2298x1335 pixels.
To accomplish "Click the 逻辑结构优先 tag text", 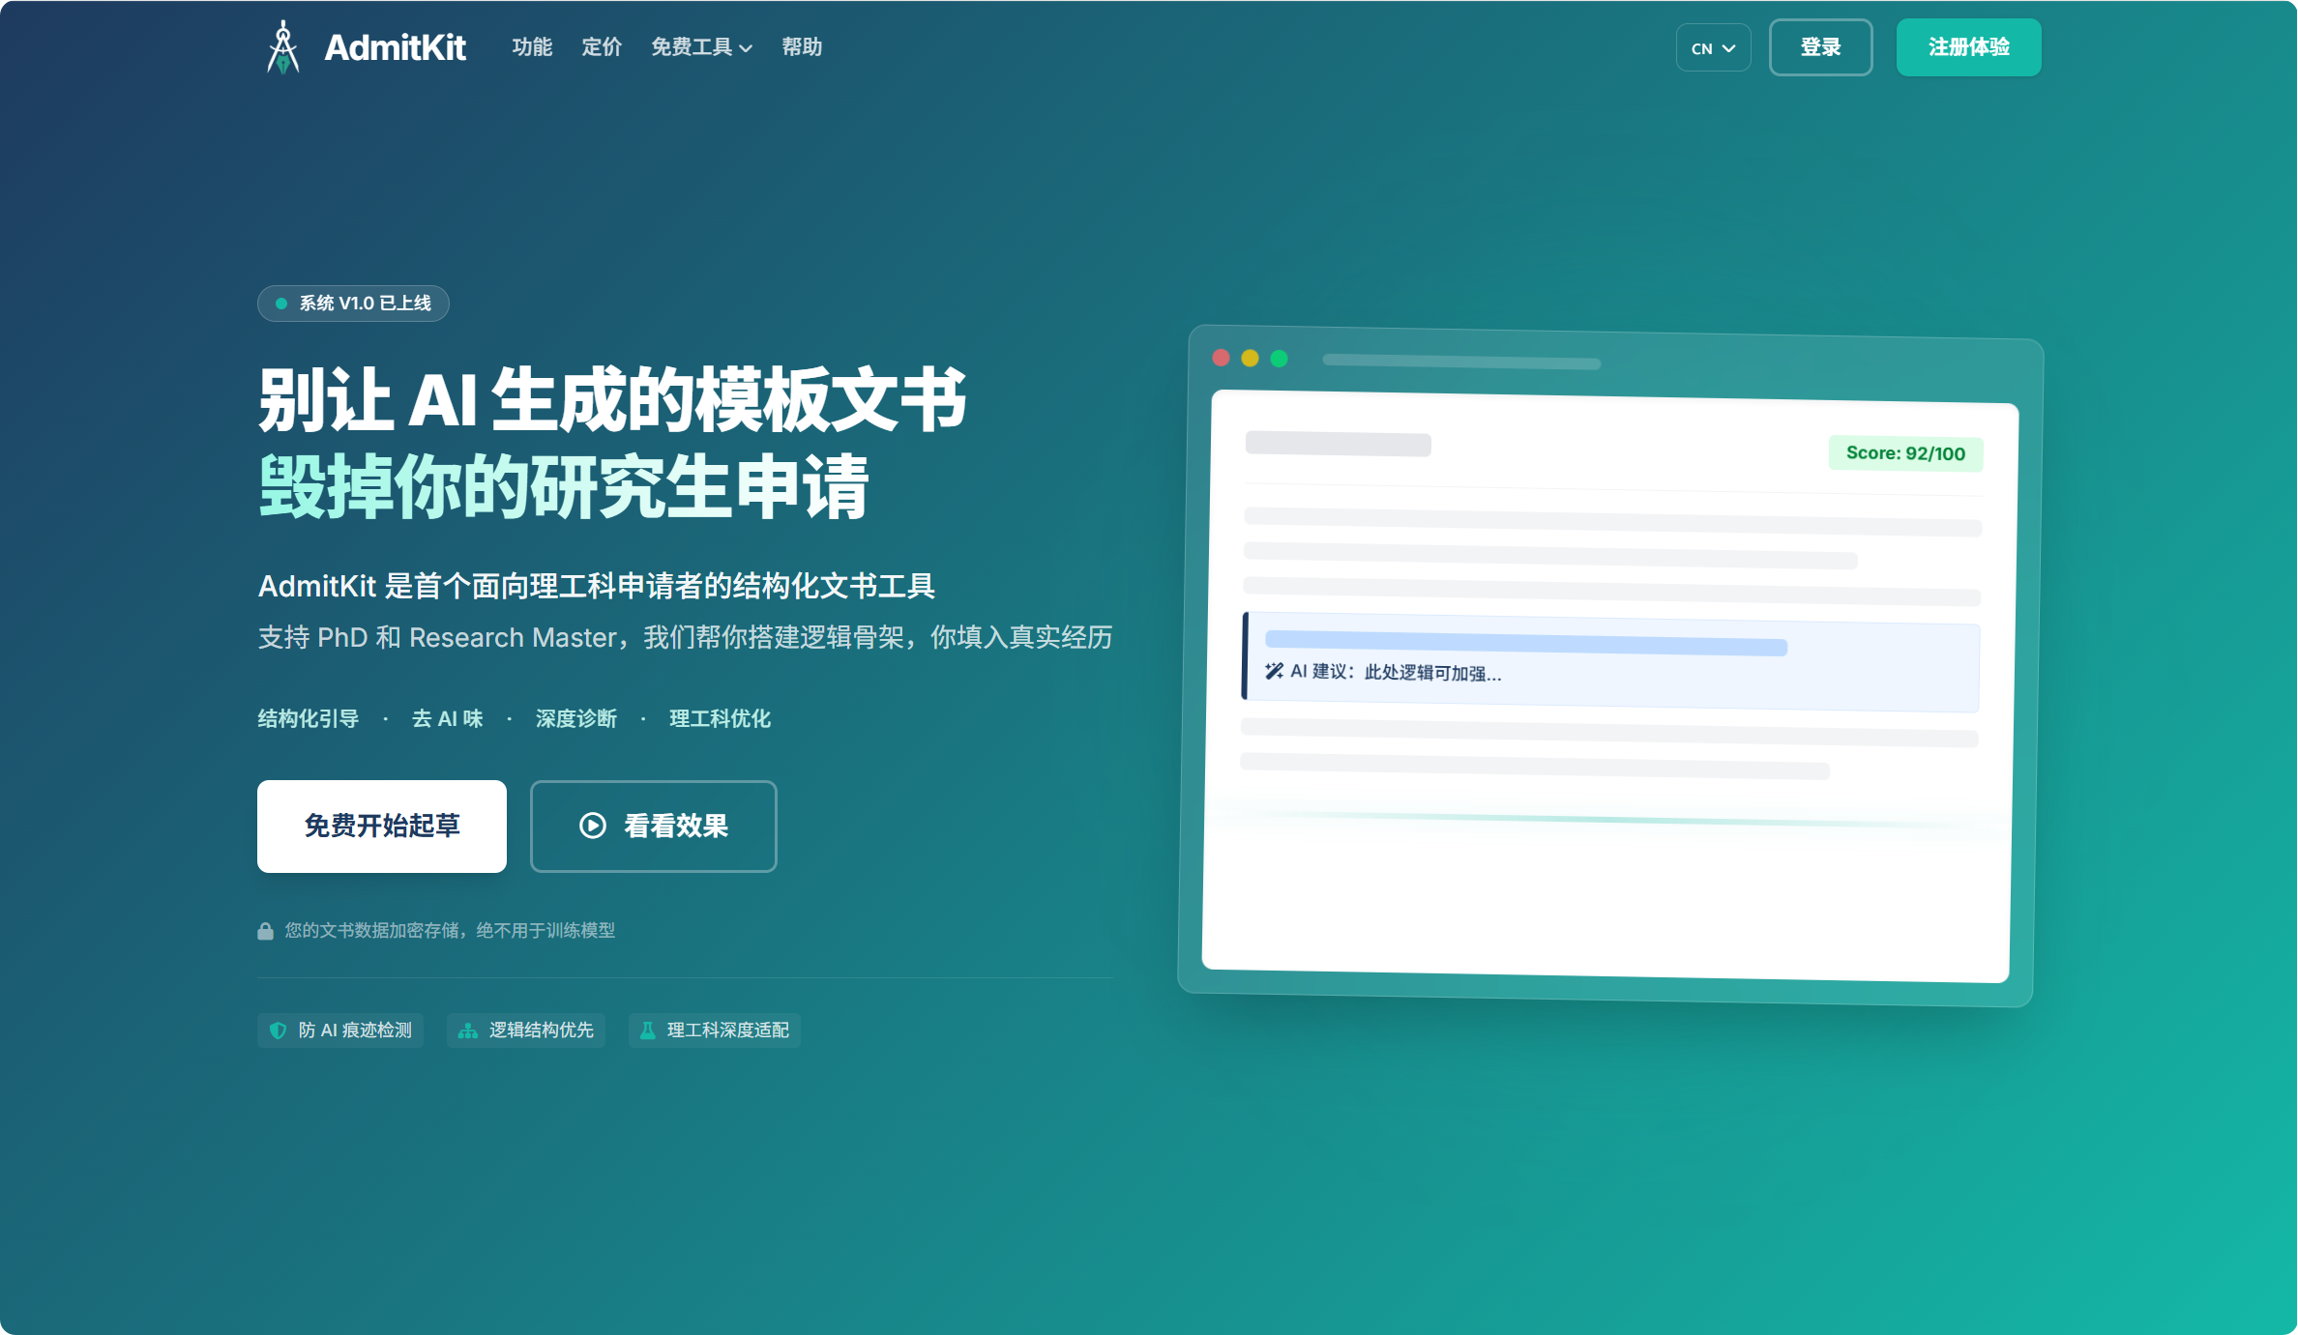I will point(542,1030).
